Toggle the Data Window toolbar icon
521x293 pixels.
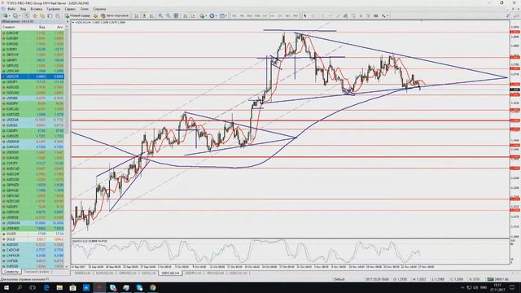(35, 15)
